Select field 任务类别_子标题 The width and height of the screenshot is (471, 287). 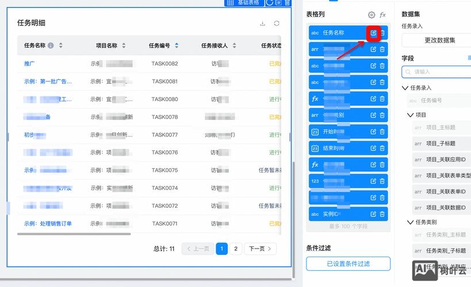[441, 251]
